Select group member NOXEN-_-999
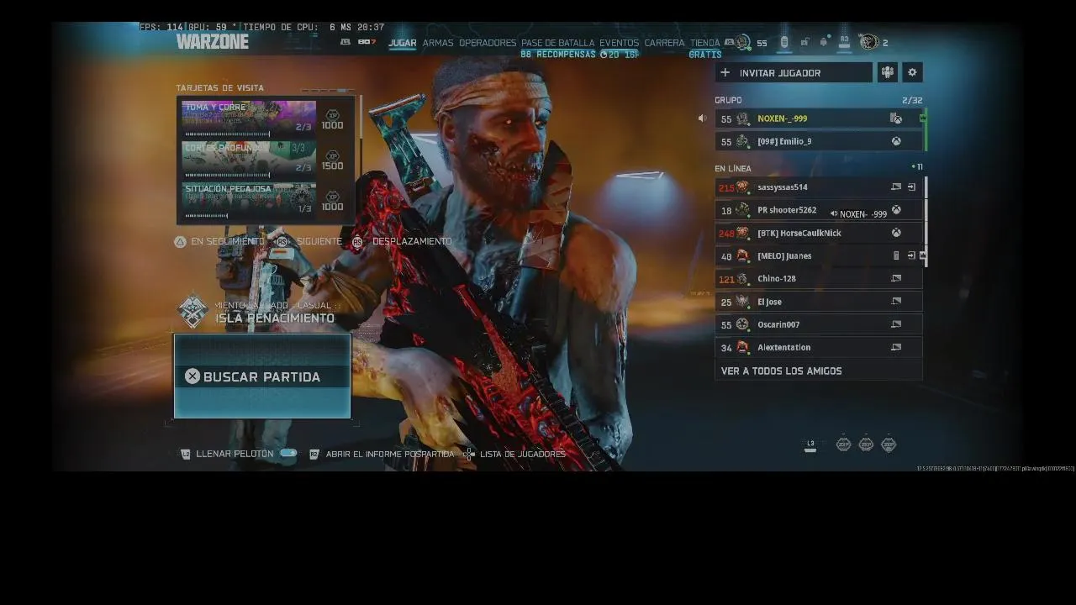 [819, 118]
